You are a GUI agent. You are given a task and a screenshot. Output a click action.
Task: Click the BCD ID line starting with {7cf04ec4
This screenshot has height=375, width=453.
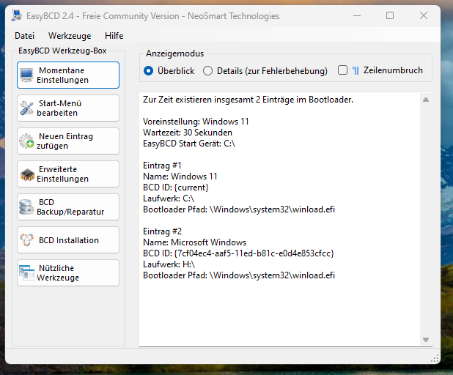pos(238,253)
